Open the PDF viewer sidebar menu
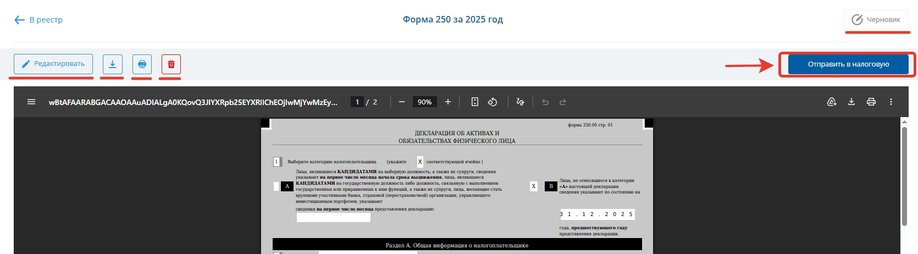 [x=31, y=102]
